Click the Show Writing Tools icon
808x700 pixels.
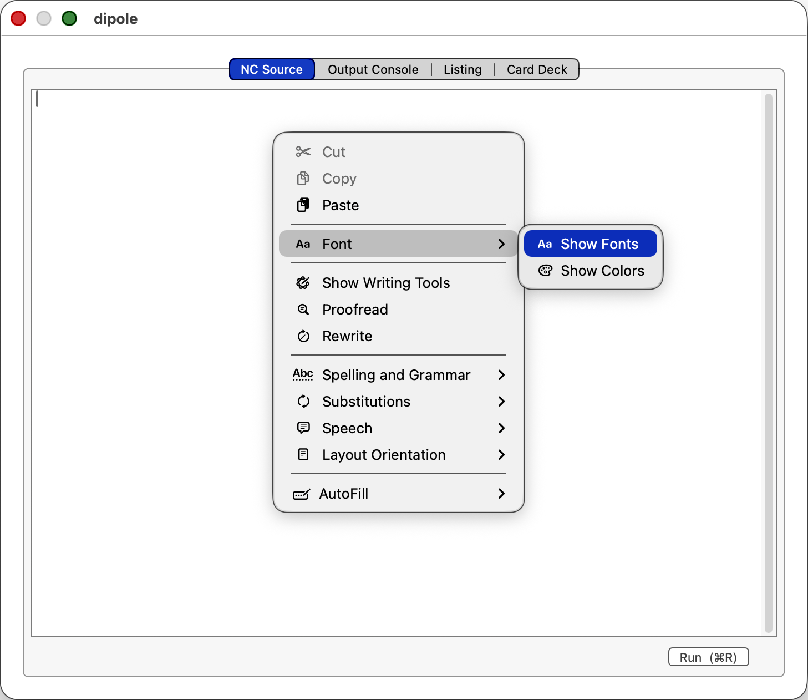pos(303,283)
